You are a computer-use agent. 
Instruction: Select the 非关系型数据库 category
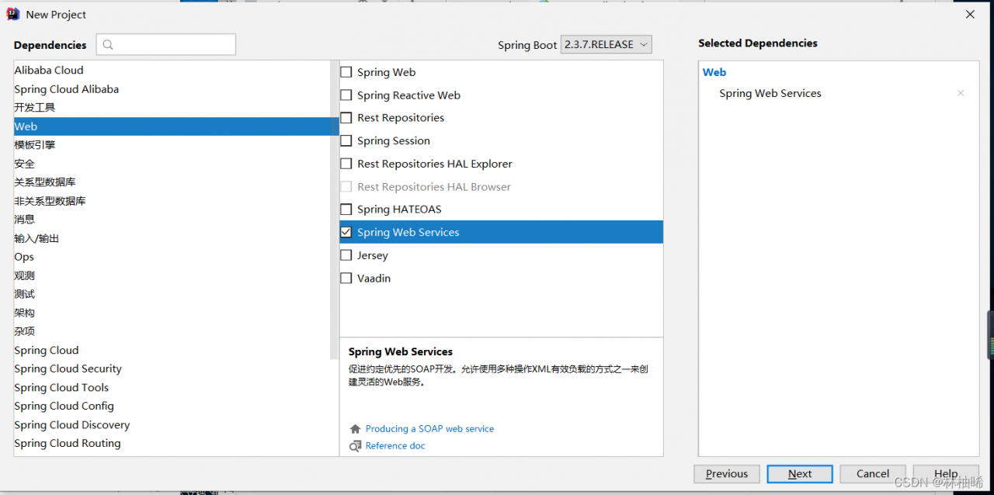coord(172,201)
